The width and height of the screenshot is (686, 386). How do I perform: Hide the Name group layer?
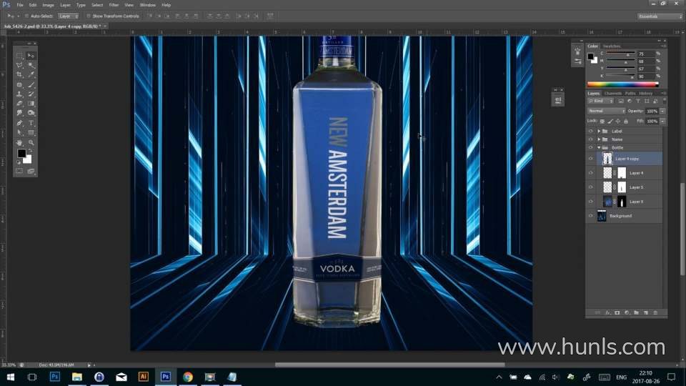[591, 139]
